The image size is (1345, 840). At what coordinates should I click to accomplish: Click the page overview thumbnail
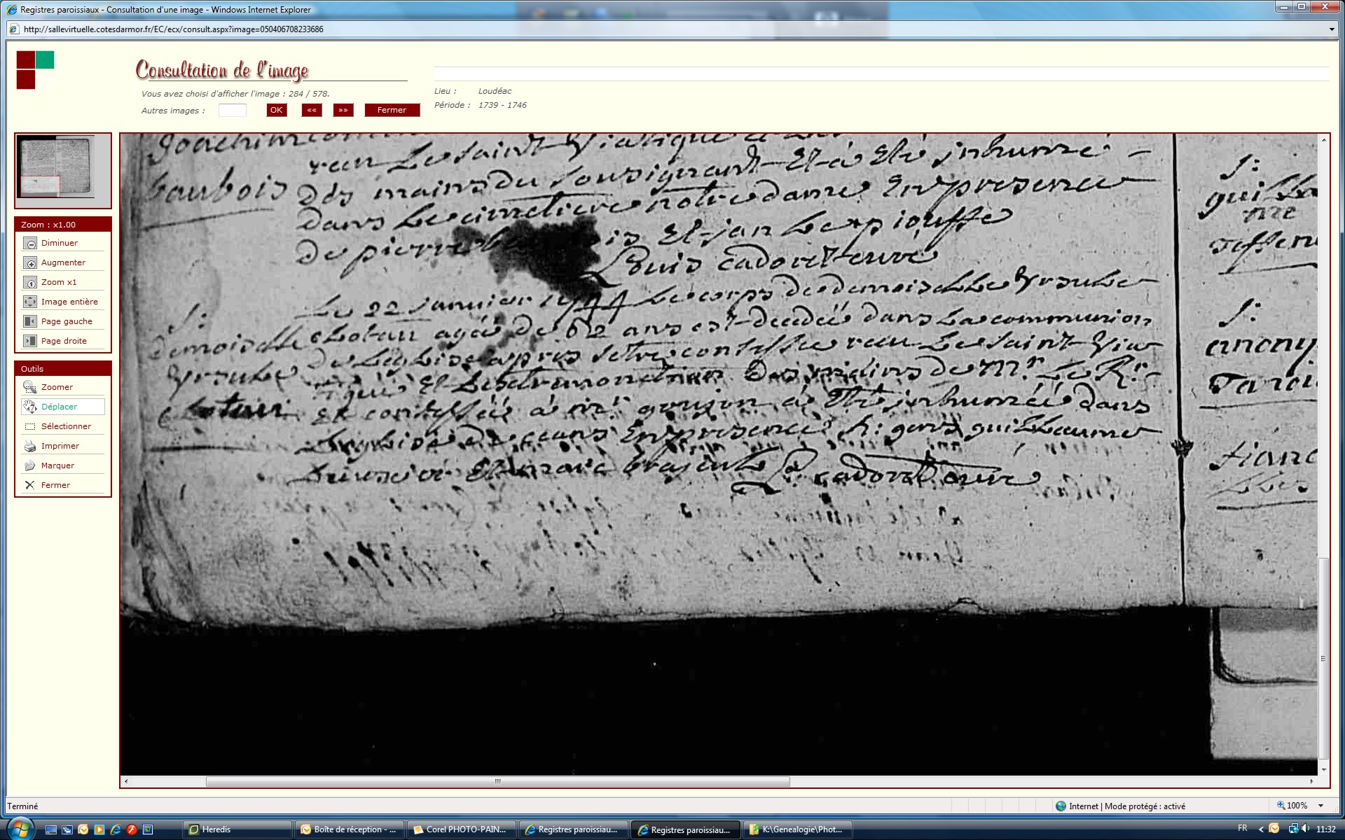pyautogui.click(x=56, y=167)
